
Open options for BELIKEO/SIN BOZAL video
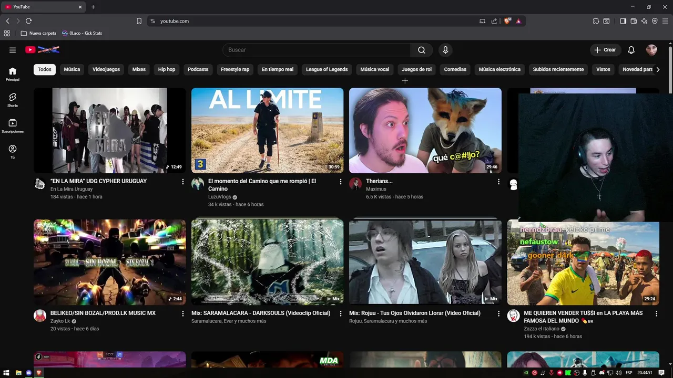(183, 313)
